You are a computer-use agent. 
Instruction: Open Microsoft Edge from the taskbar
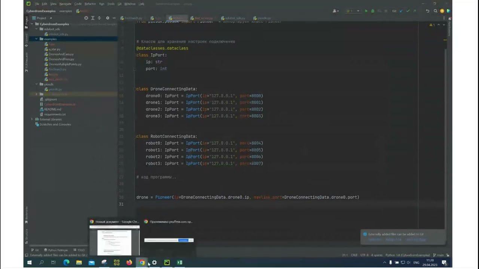pyautogui.click(x=66, y=263)
